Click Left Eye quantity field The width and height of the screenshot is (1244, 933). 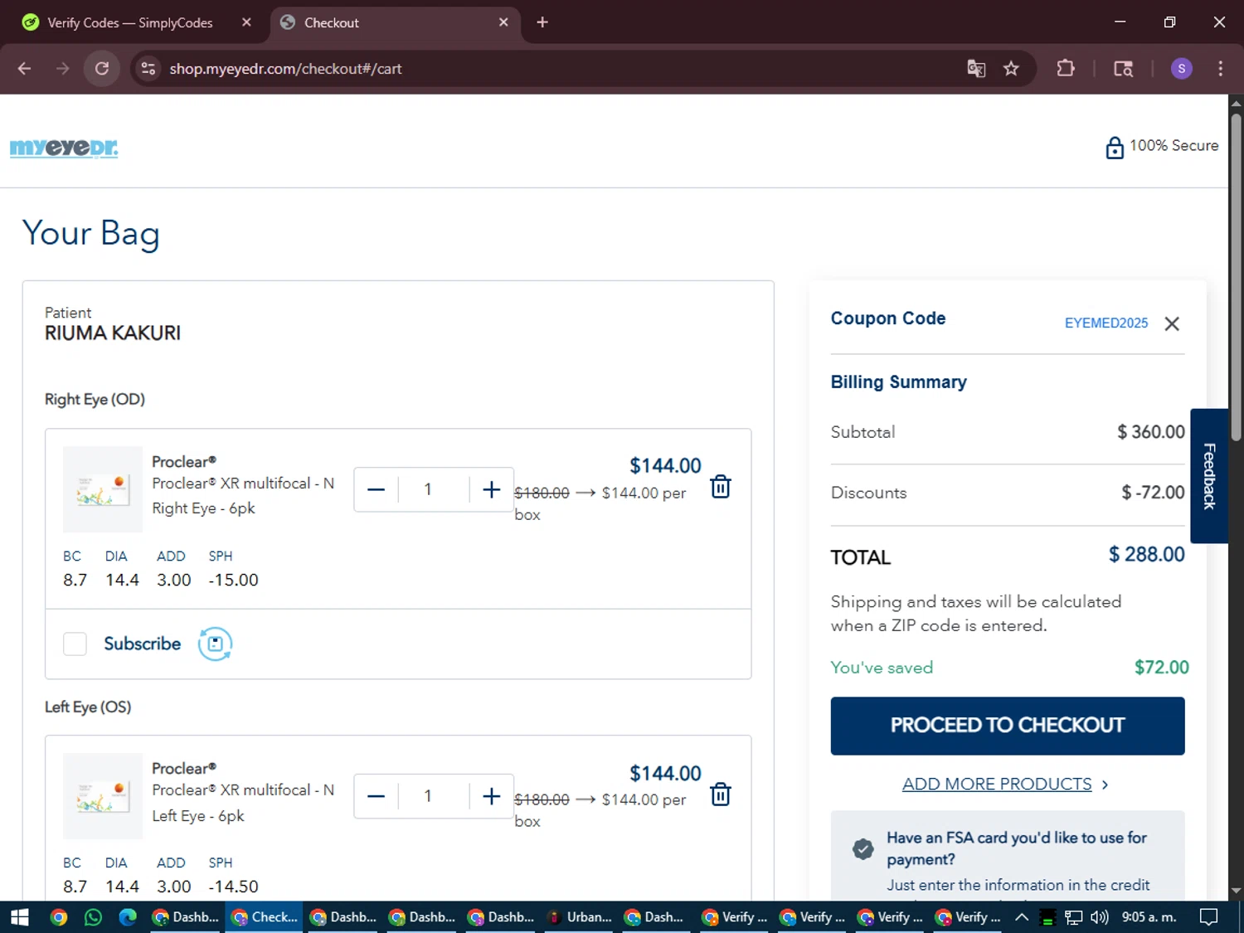click(x=428, y=796)
